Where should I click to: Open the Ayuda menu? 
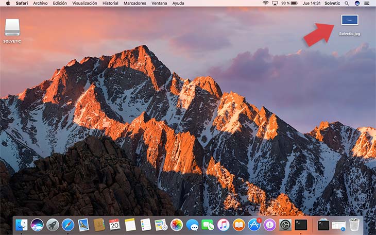178,3
